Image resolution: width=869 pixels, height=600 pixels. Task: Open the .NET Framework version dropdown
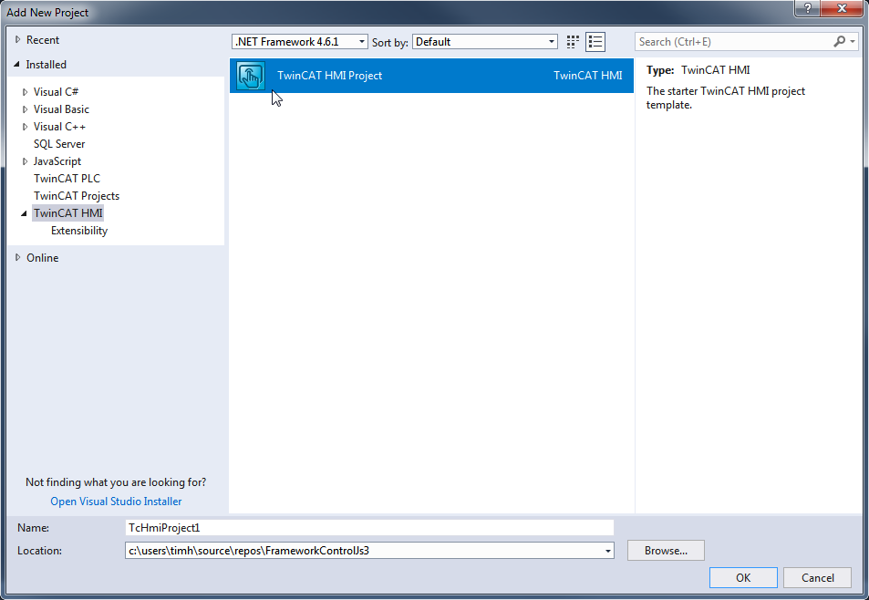(300, 42)
